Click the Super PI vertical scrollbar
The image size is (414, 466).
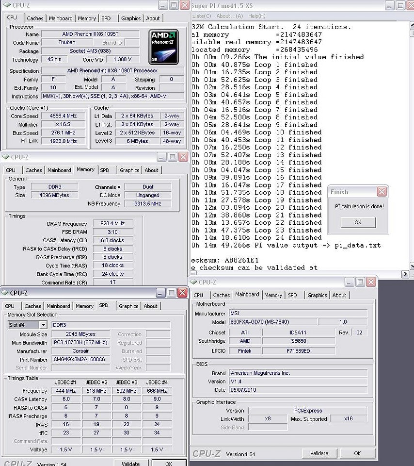click(410, 146)
